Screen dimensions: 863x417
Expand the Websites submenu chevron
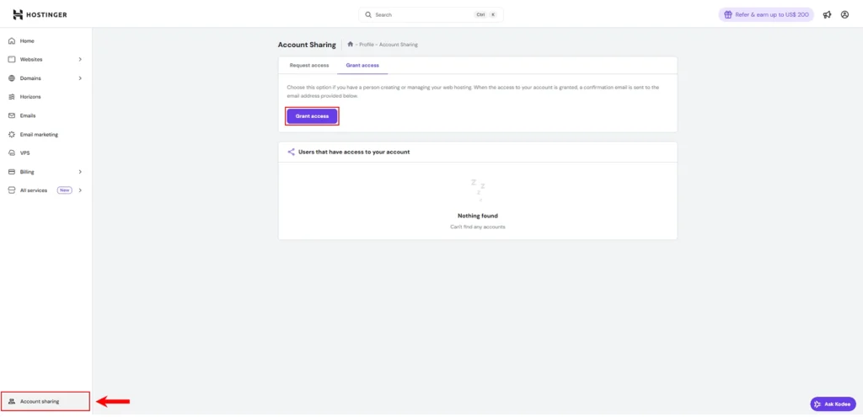pyautogui.click(x=80, y=60)
